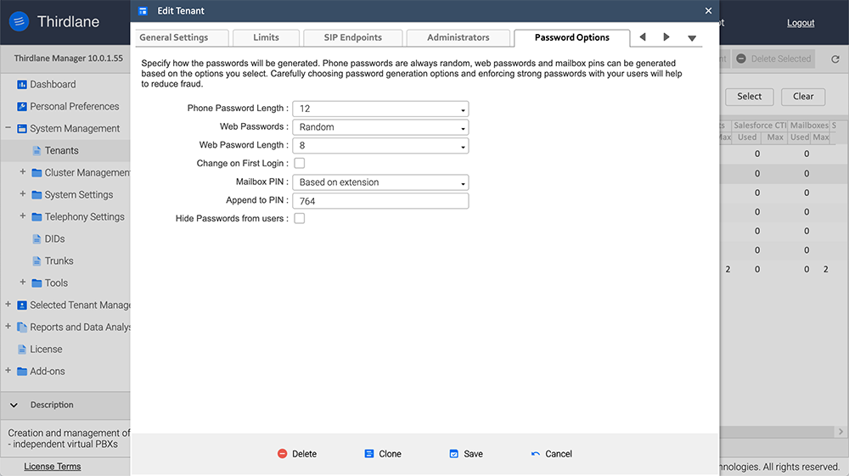Viewport: 849px width, 476px height.
Task: Switch to Administrators tab
Action: click(x=458, y=38)
